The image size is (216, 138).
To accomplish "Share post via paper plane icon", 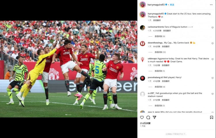I will [154, 117].
